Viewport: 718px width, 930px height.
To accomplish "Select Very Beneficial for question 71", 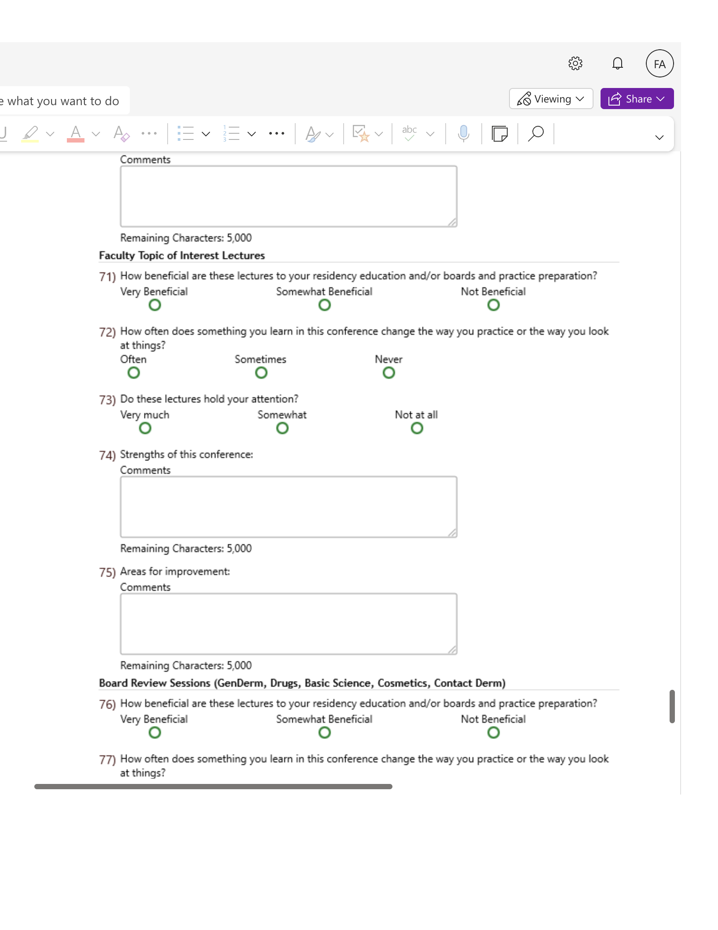I will pyautogui.click(x=154, y=304).
